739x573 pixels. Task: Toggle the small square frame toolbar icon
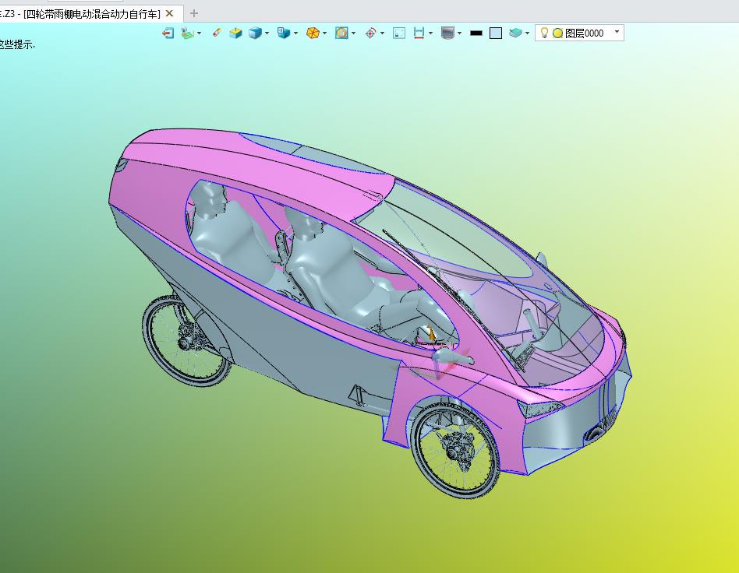tap(398, 33)
